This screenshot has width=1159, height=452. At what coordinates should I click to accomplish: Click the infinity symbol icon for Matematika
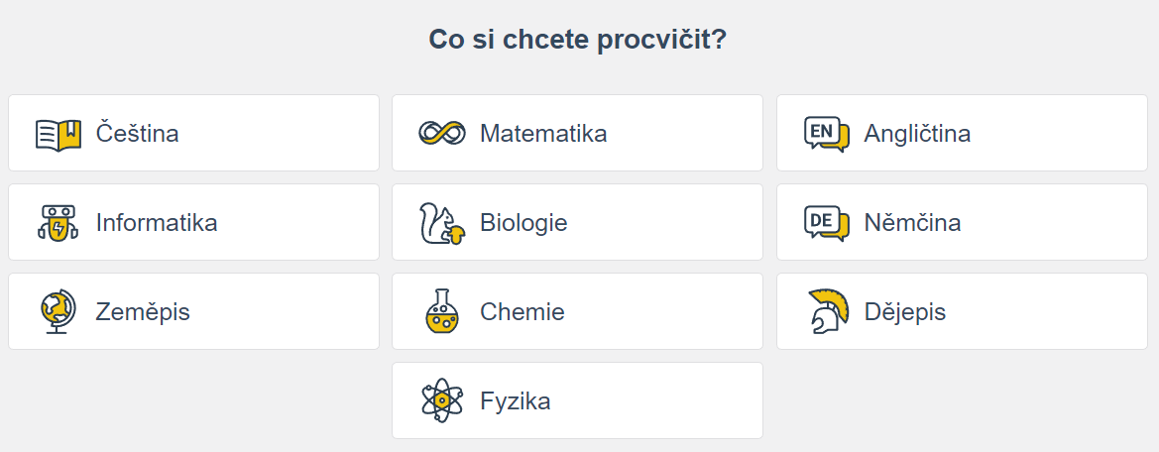coord(442,133)
